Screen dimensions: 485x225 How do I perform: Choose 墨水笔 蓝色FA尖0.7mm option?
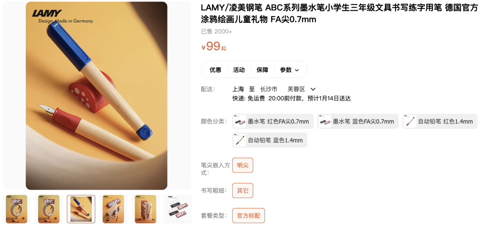click(x=358, y=121)
